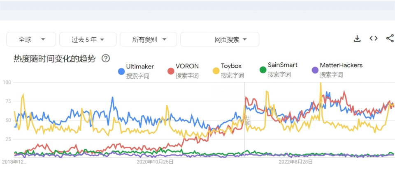
Task: Click the purple MatterHackers legend dot
Action: tap(315, 70)
